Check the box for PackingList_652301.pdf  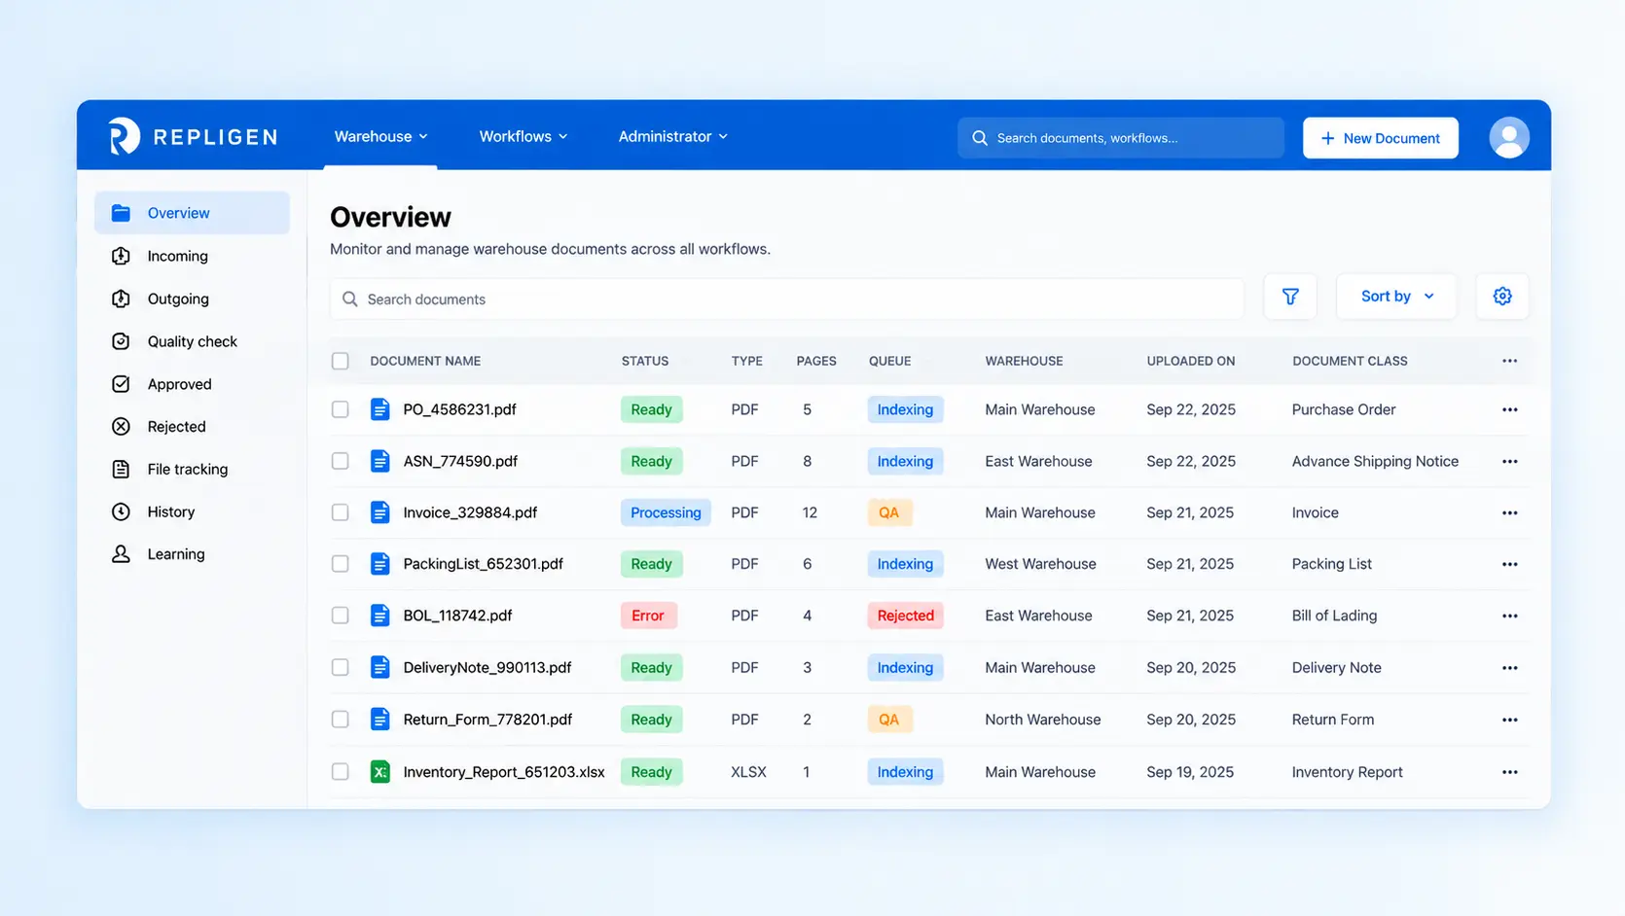click(340, 564)
